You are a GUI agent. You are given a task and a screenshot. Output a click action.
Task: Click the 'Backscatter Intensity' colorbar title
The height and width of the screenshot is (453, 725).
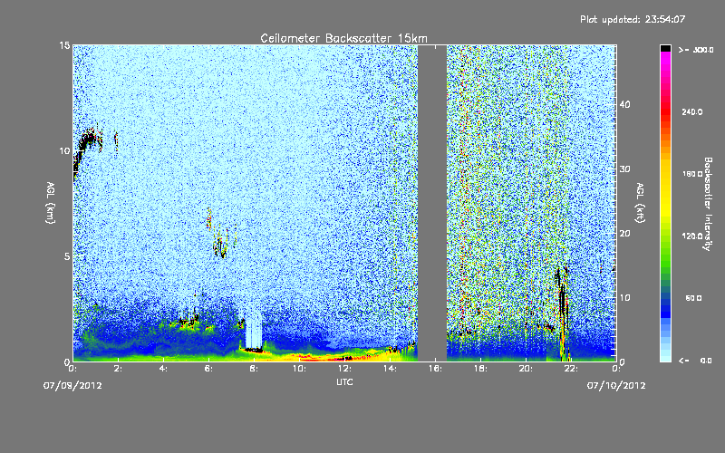[708, 204]
